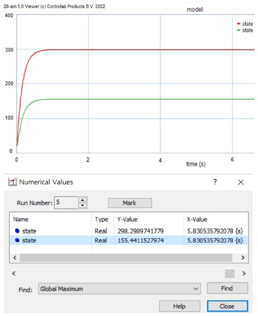Click the lower slider right arrow

coord(244,274)
